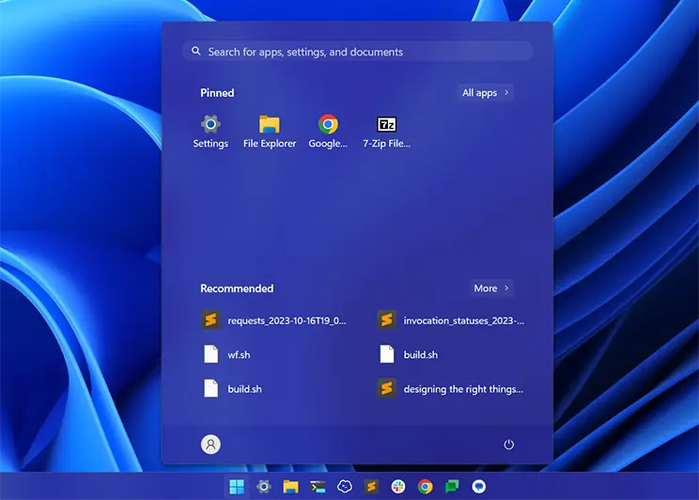The width and height of the screenshot is (699, 500).
Task: Open Slack from the taskbar
Action: [398, 486]
